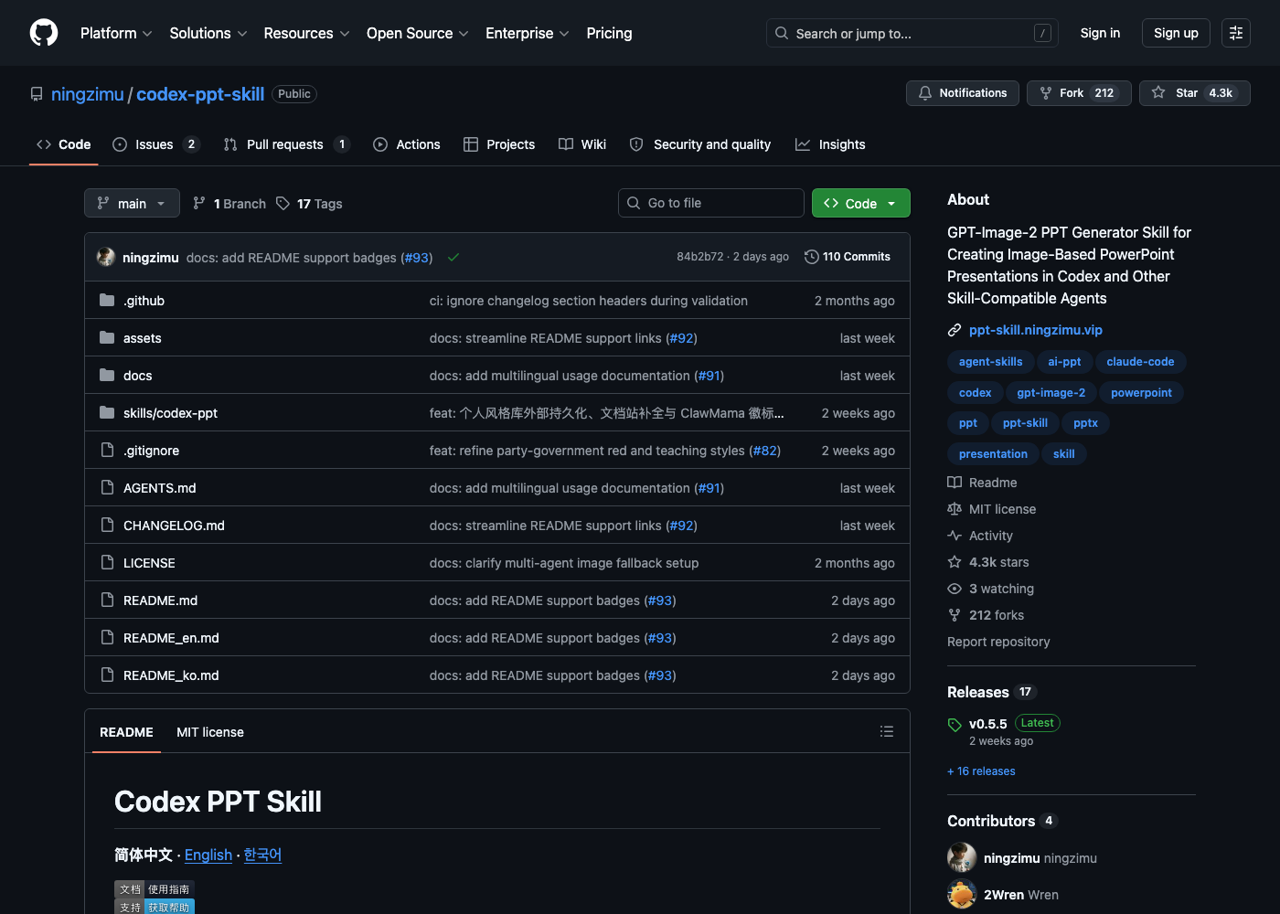The image size is (1280, 914).
Task: Expand the Solutions menu
Action: click(208, 33)
